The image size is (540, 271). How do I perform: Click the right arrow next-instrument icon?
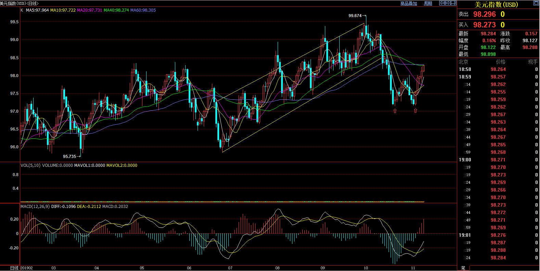click(x=448, y=3)
